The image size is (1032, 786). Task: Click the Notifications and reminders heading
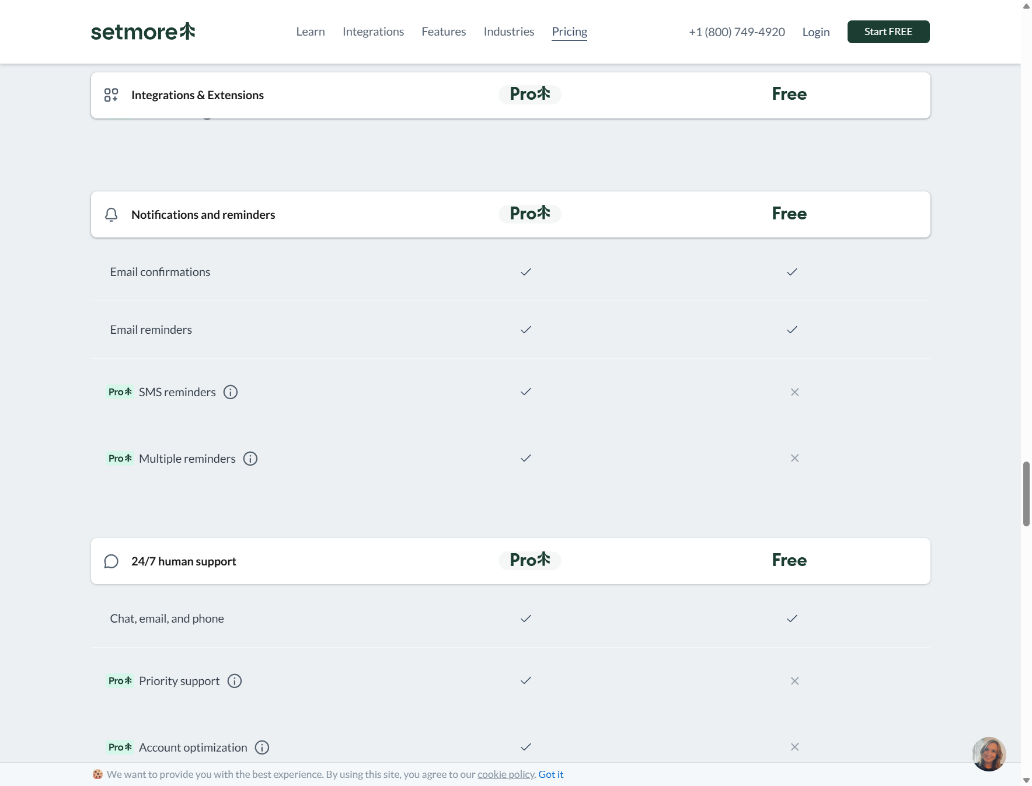pos(203,215)
